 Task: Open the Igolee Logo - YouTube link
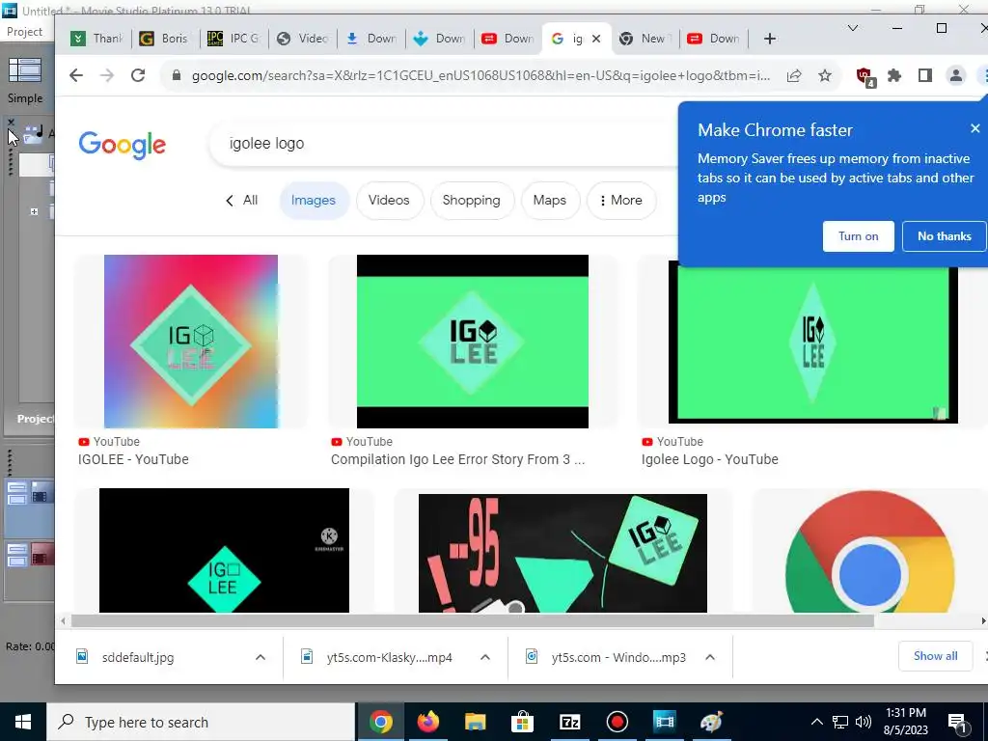click(709, 459)
